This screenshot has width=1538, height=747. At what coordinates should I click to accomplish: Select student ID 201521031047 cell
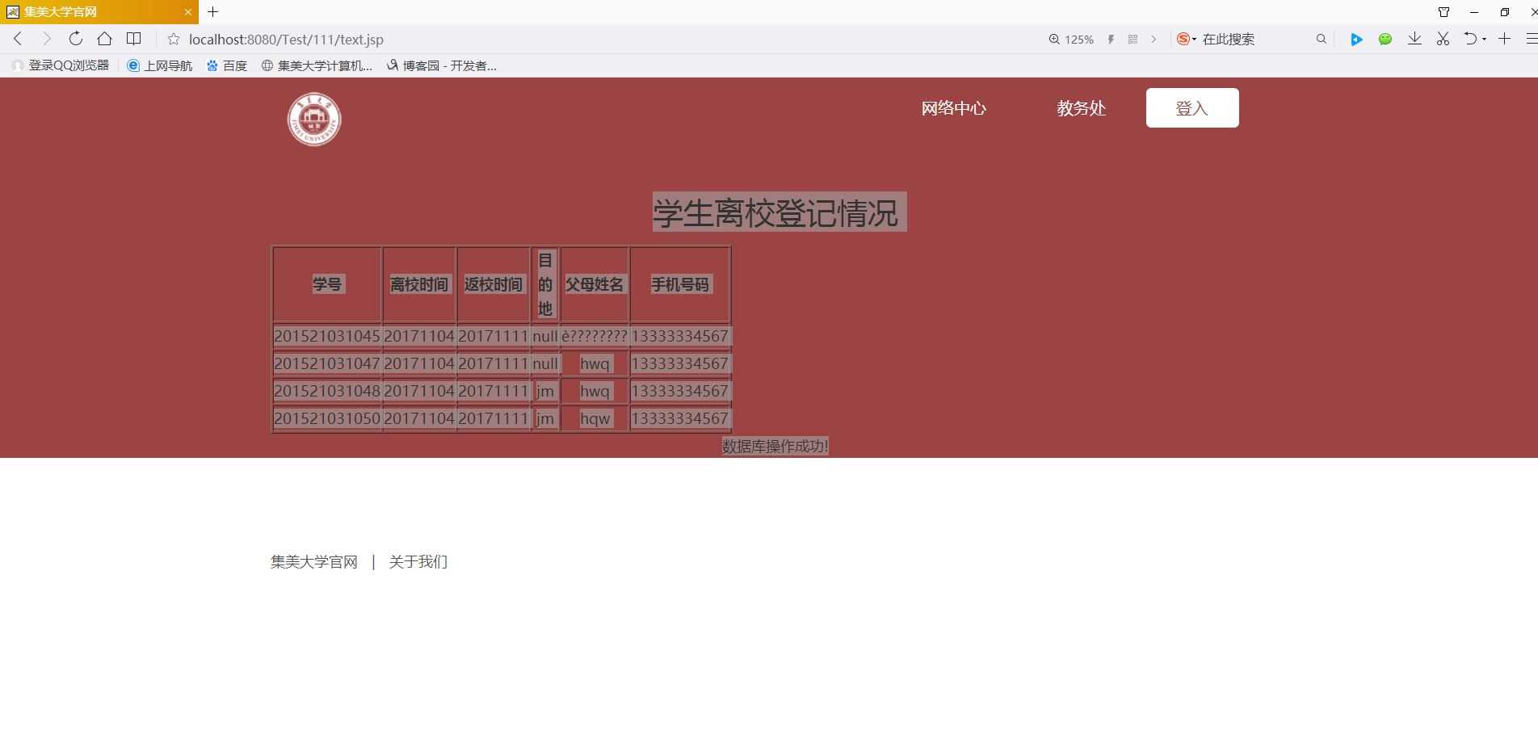(x=327, y=363)
